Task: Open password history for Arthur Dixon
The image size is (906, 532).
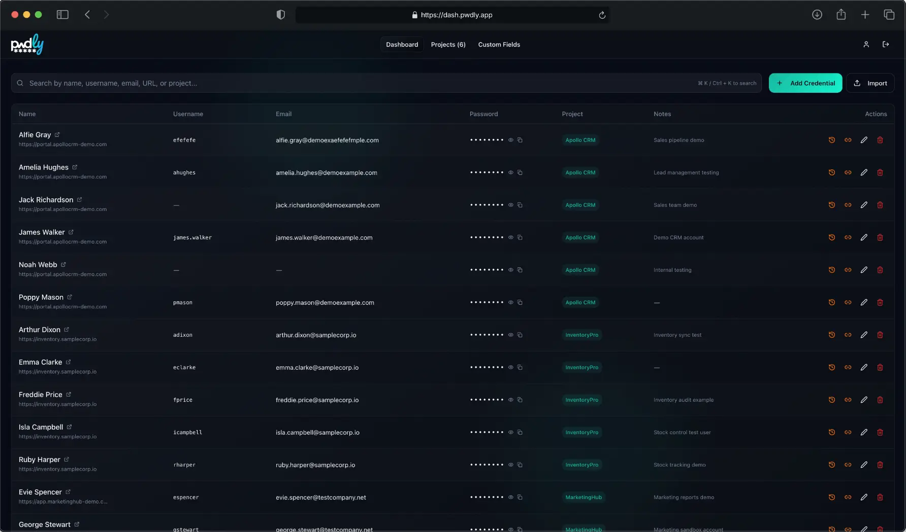Action: (x=832, y=335)
